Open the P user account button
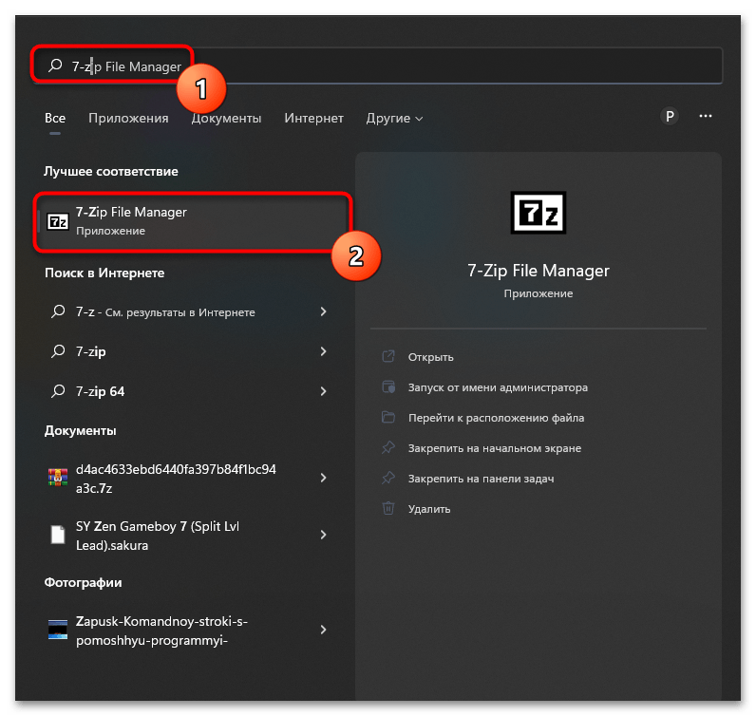This screenshot has height=716, width=756. coord(670,116)
